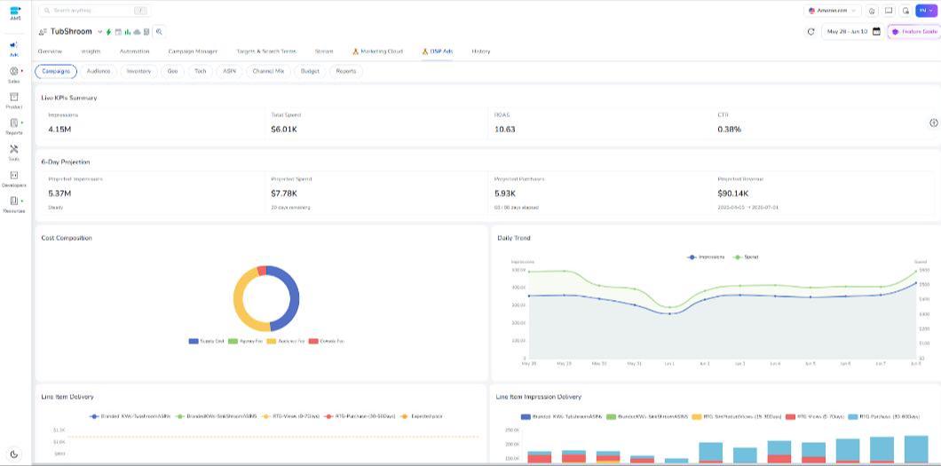Click the icon left of the user avatar
Screen dimensions: 941x466
coord(905,11)
